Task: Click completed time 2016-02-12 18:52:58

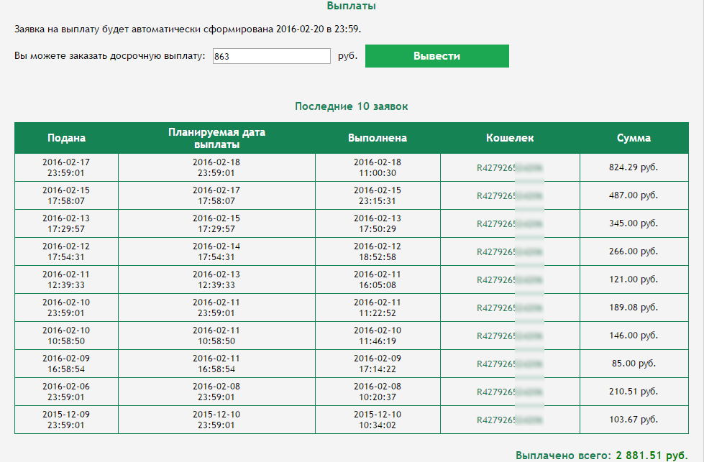Action: coord(377,251)
